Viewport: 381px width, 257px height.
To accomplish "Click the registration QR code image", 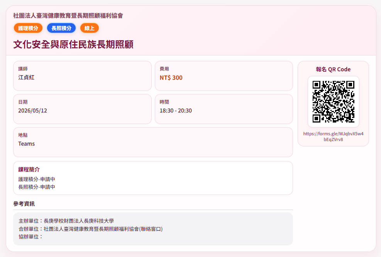I will click(x=333, y=102).
